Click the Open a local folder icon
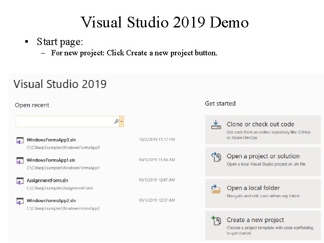This screenshot has width=324, height=243. pos(216,189)
